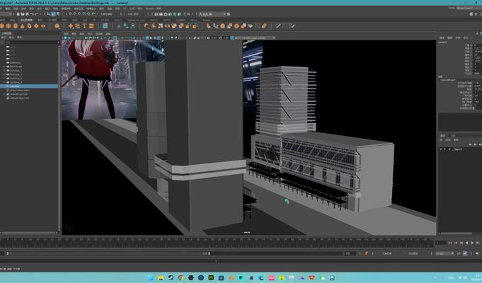Toggle the P playback box of layer1
482x283 pixels.
[x=446, y=149]
